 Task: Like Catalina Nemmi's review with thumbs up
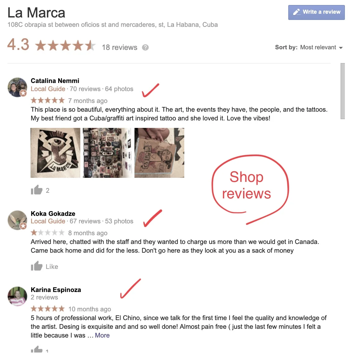coord(37,190)
